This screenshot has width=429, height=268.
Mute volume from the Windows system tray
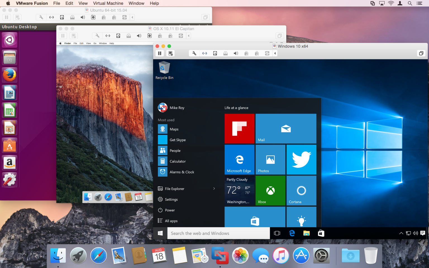[416, 233]
